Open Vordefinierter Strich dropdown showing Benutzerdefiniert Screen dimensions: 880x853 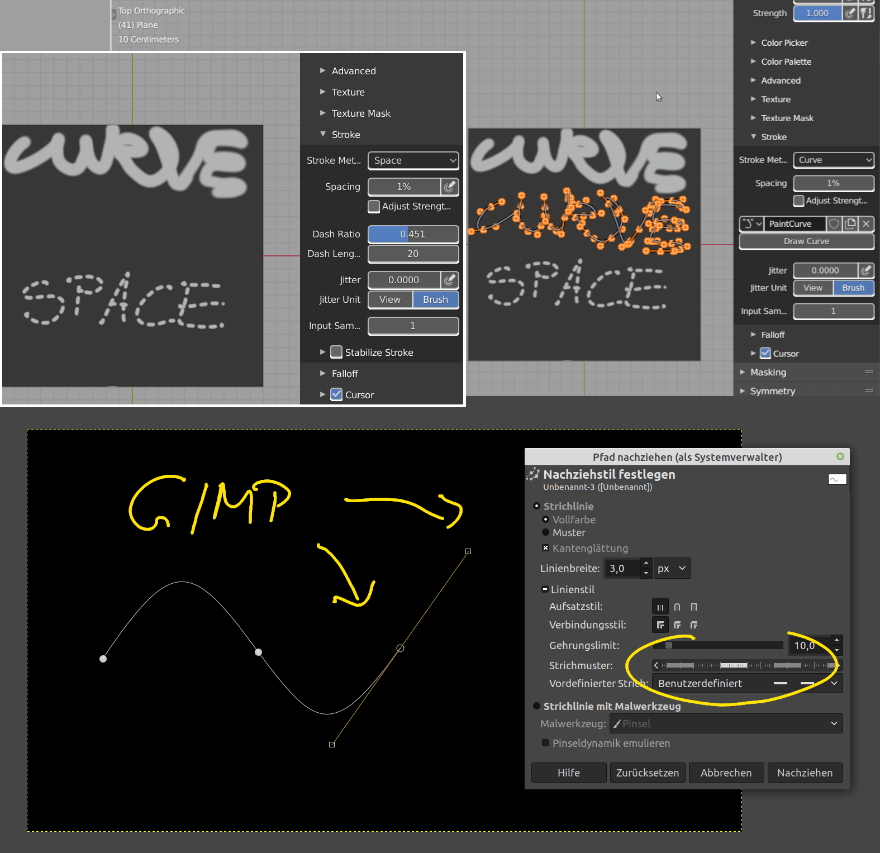(748, 683)
